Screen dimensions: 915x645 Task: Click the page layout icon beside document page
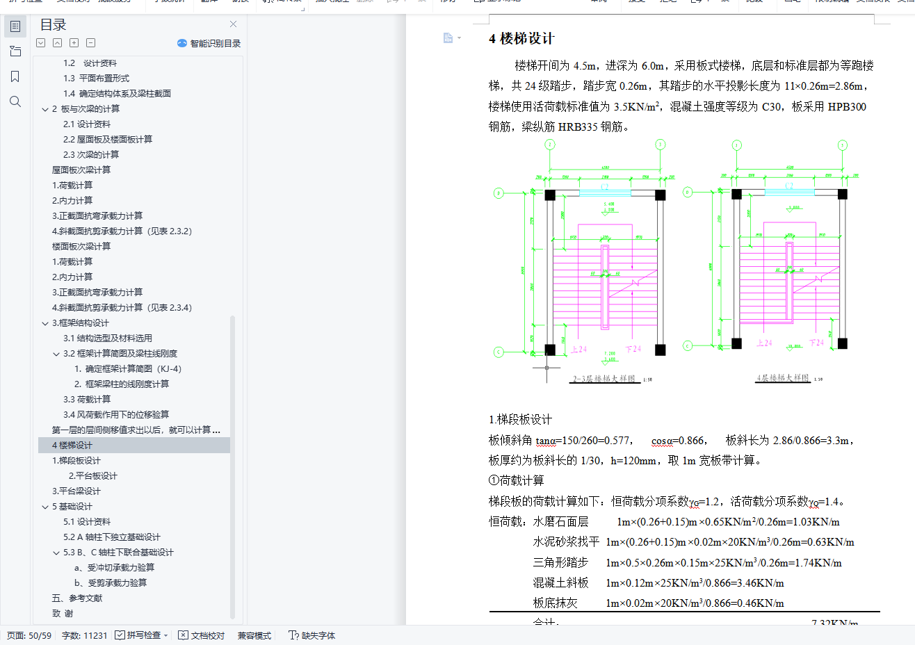pyautogui.click(x=448, y=38)
